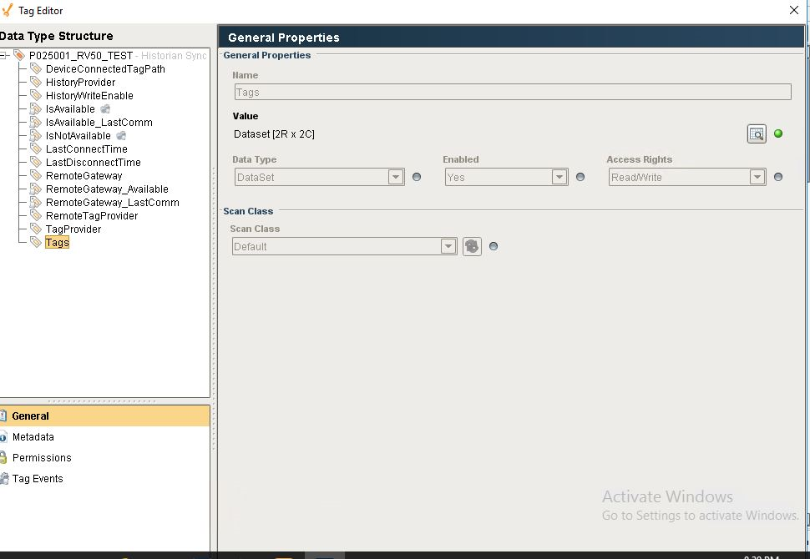
Task: Click the Tag Events script icon
Action: pyautogui.click(x=4, y=478)
